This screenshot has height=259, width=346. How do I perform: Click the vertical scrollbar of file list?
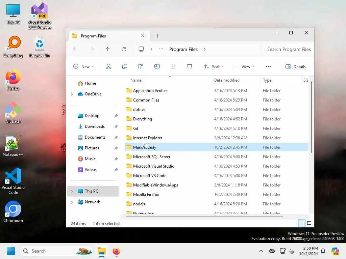point(311,117)
